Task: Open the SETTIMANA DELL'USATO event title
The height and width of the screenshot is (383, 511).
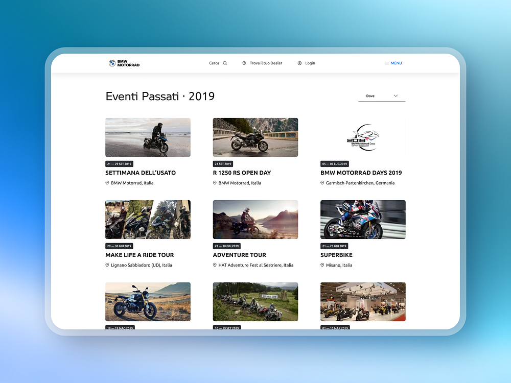Action: (x=141, y=173)
